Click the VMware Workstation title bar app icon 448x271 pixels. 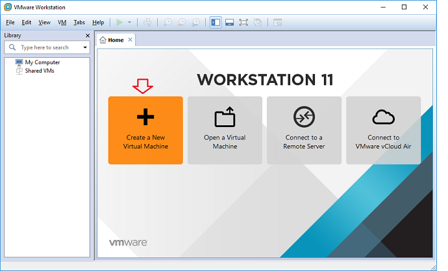click(x=8, y=7)
